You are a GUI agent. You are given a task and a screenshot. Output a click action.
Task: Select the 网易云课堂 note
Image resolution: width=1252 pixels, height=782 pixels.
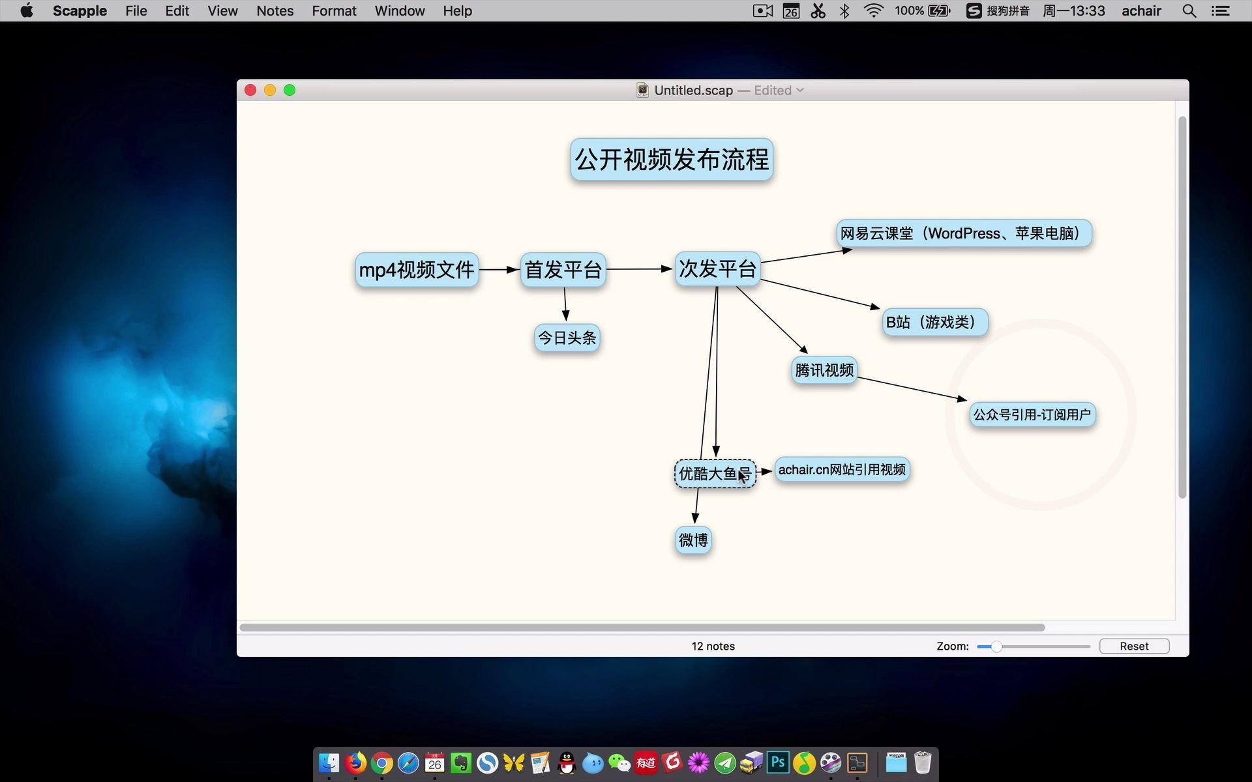click(964, 233)
